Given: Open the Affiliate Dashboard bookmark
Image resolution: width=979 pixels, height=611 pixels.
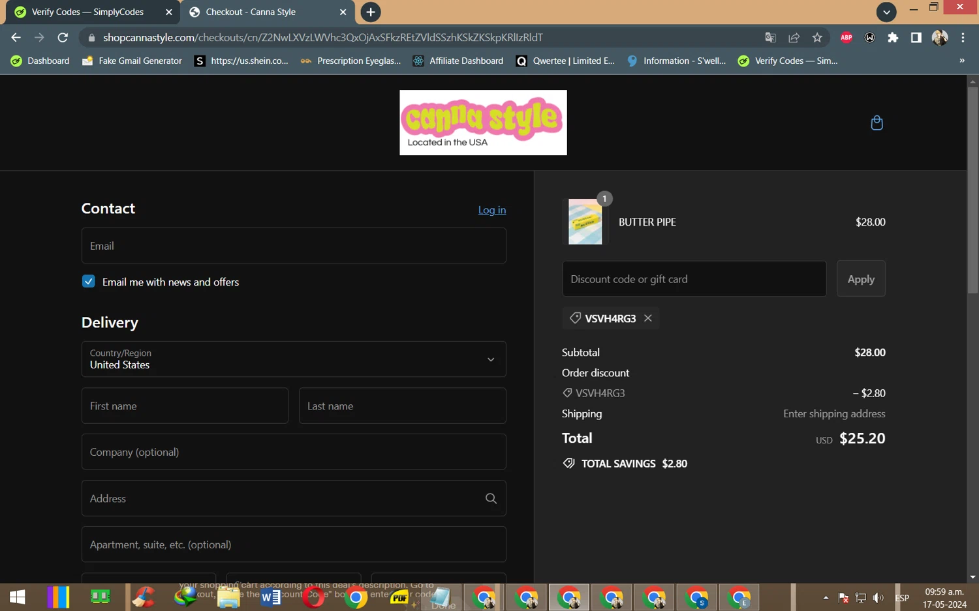Looking at the screenshot, I should click(x=458, y=61).
